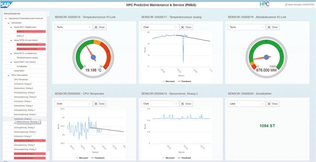Select Aktorspannung; Strang 0 tree item

click(x=24, y=93)
